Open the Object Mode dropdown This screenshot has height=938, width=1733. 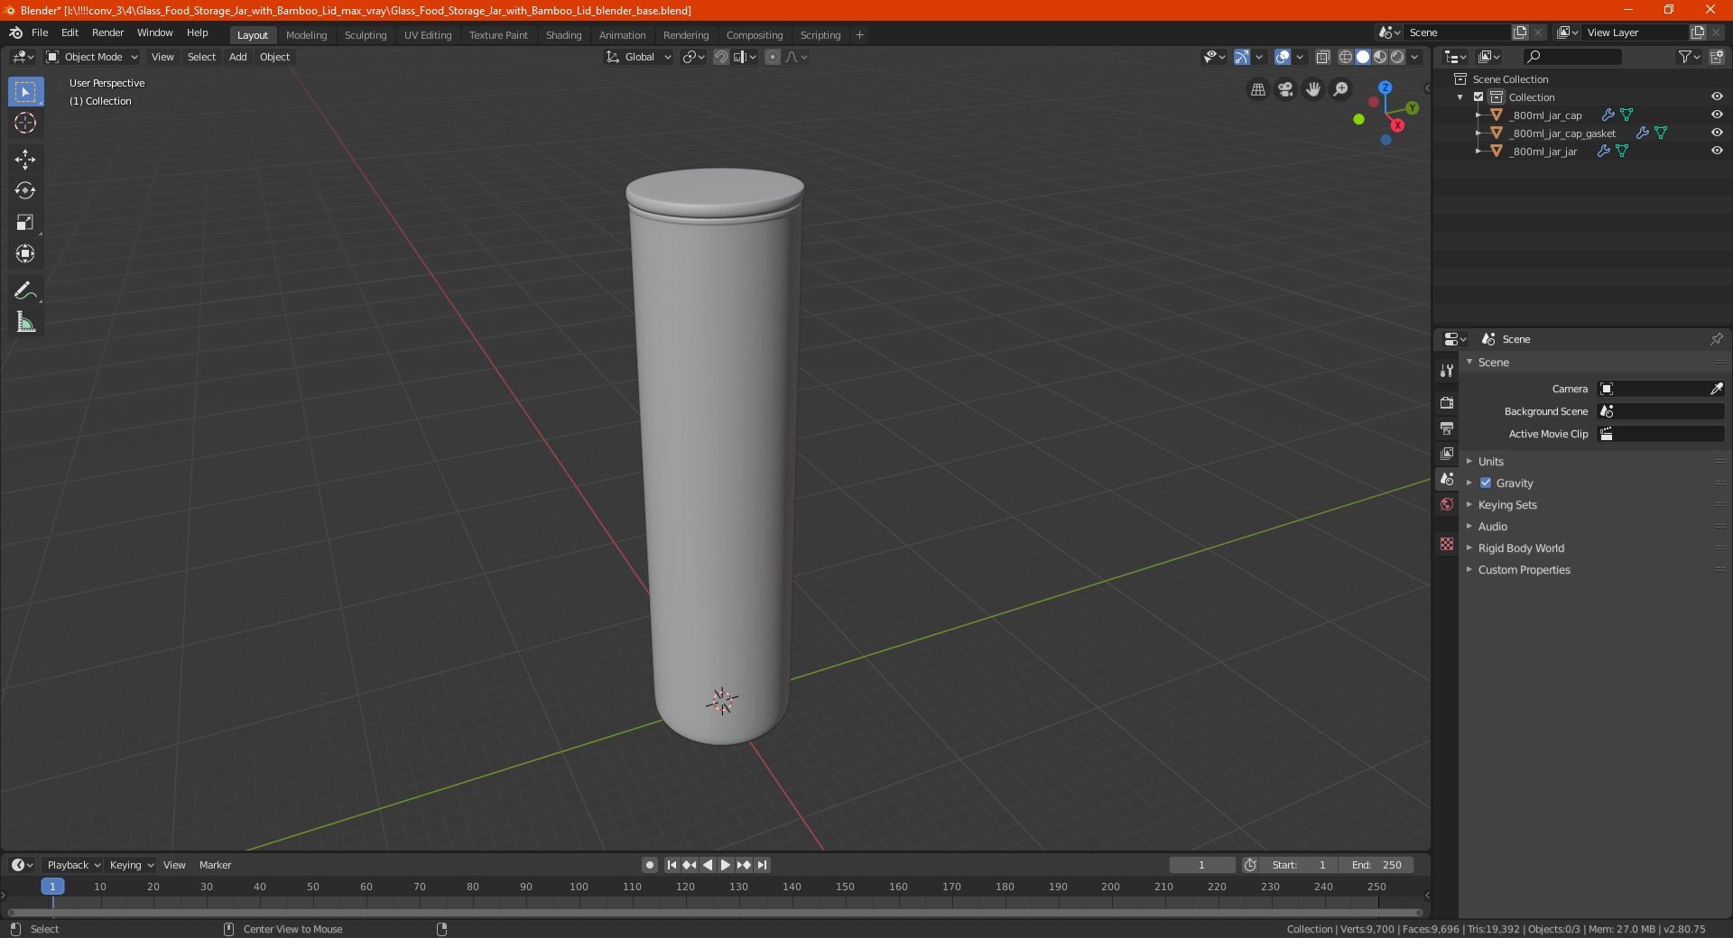pos(92,57)
